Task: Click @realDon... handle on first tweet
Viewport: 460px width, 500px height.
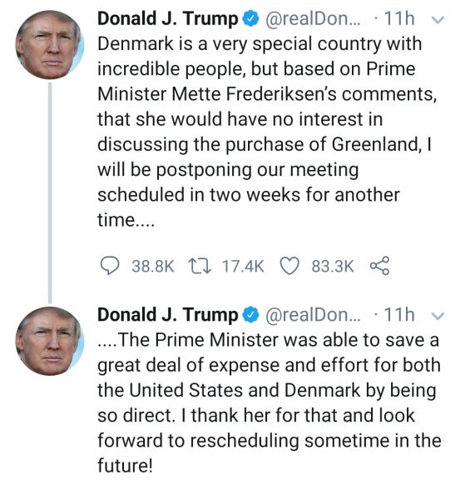Action: (x=312, y=19)
